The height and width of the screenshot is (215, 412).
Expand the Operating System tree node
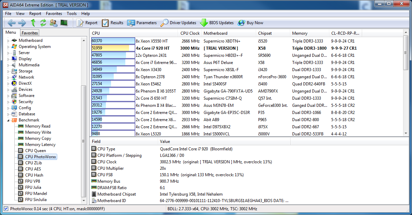[8, 47]
